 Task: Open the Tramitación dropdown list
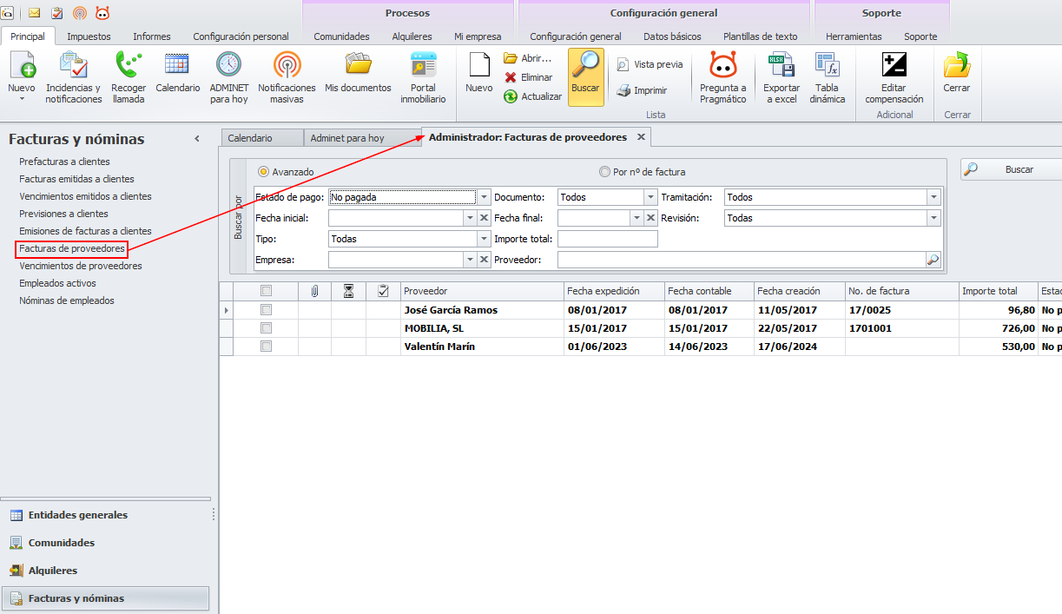[933, 197]
